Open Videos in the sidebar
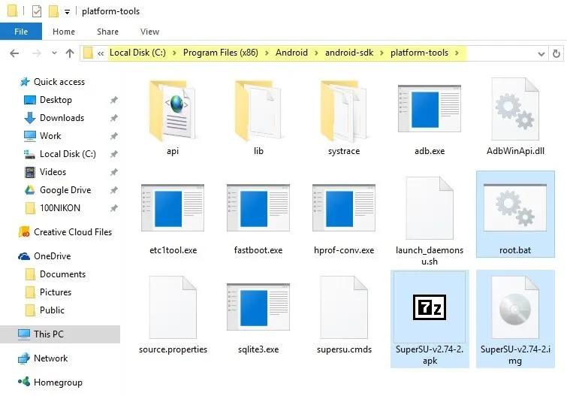This screenshot has height=396, width=567. (45, 172)
